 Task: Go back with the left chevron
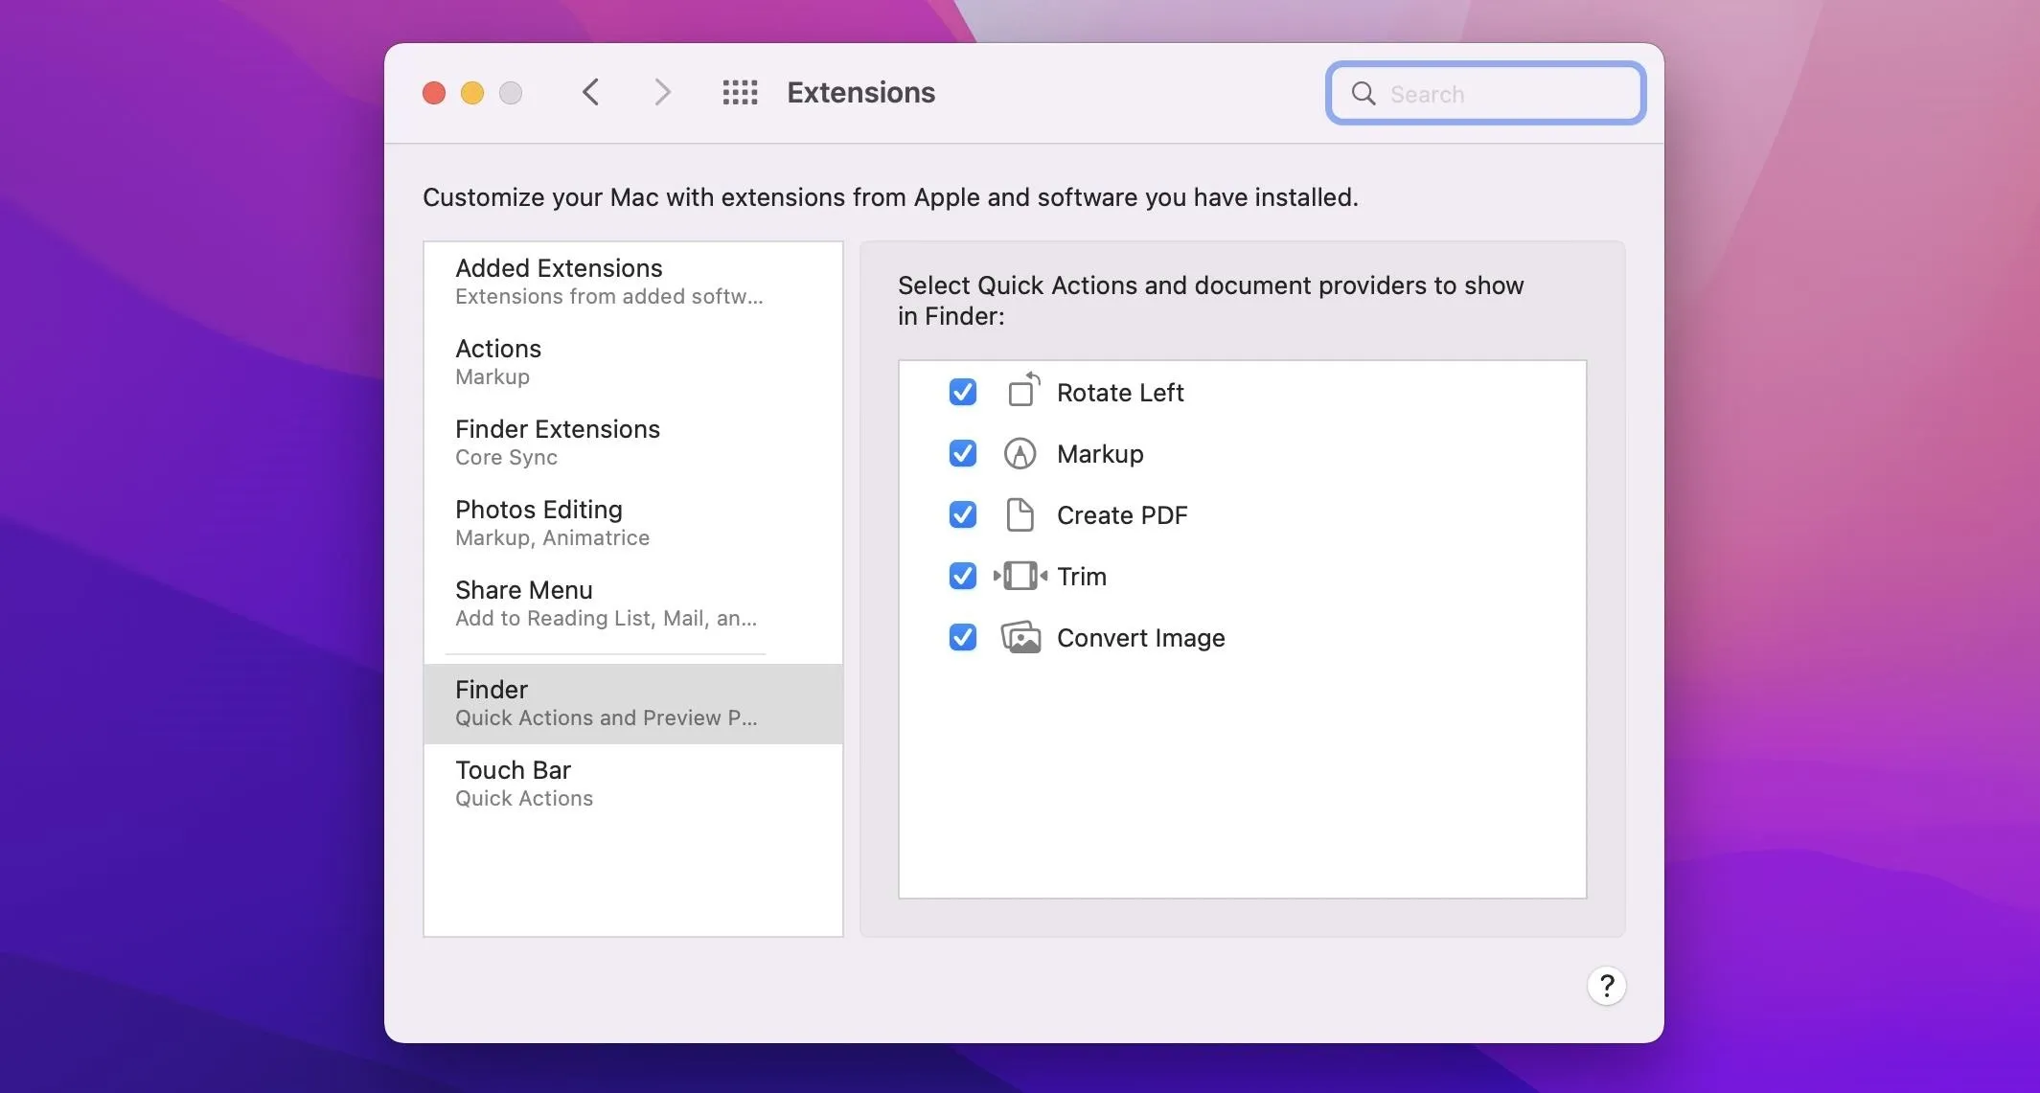click(590, 92)
